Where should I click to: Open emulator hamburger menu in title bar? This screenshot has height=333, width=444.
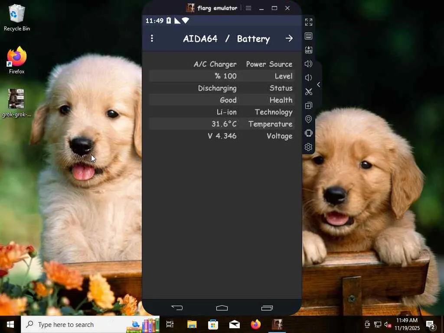[x=248, y=8]
